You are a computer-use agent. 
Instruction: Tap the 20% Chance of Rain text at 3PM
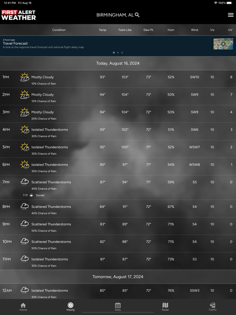[x=44, y=119]
